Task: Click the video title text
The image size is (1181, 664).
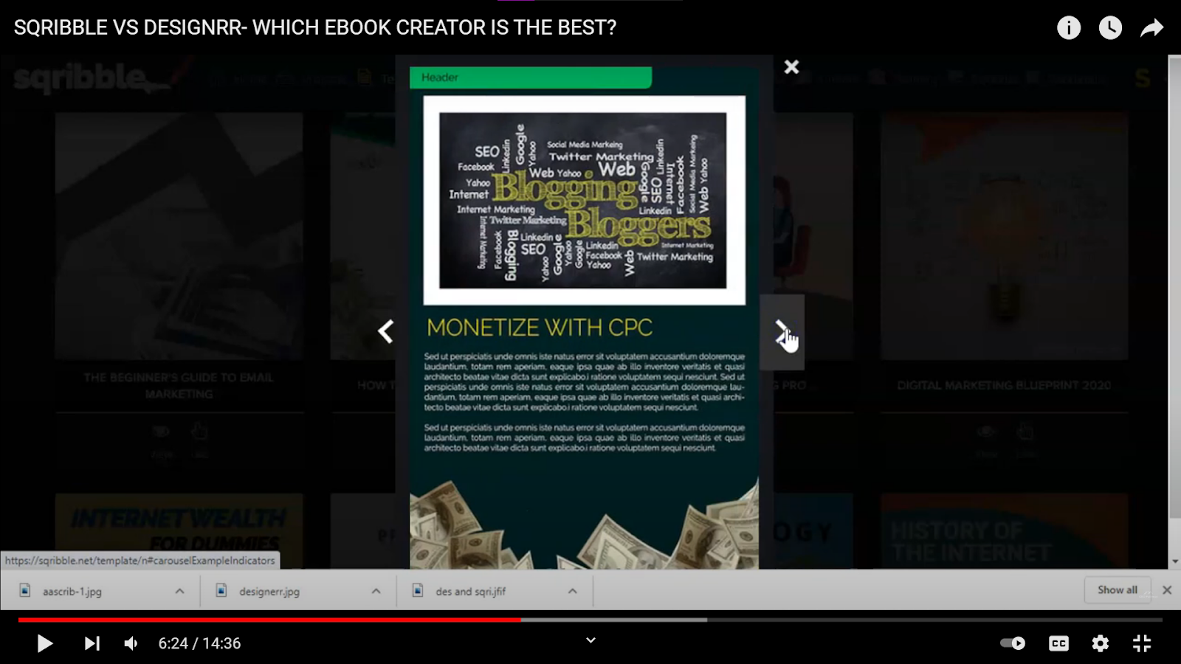Action: (315, 28)
